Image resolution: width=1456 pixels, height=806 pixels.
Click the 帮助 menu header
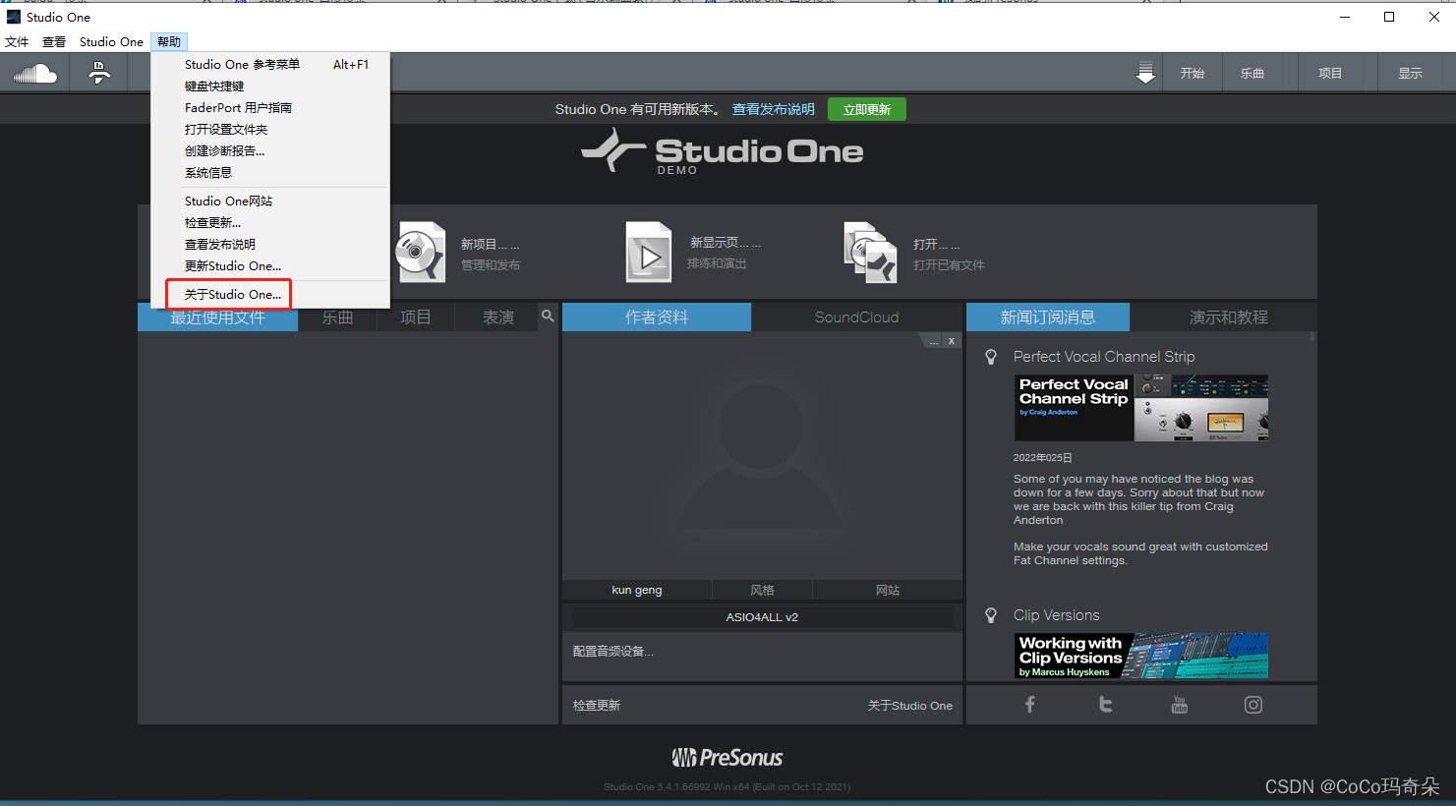click(169, 41)
